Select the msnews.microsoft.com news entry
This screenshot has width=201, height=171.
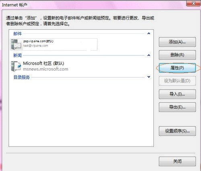point(46,69)
